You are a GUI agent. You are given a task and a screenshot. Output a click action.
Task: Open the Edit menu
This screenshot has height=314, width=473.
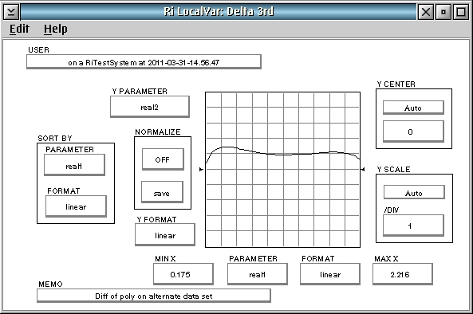coord(19,29)
